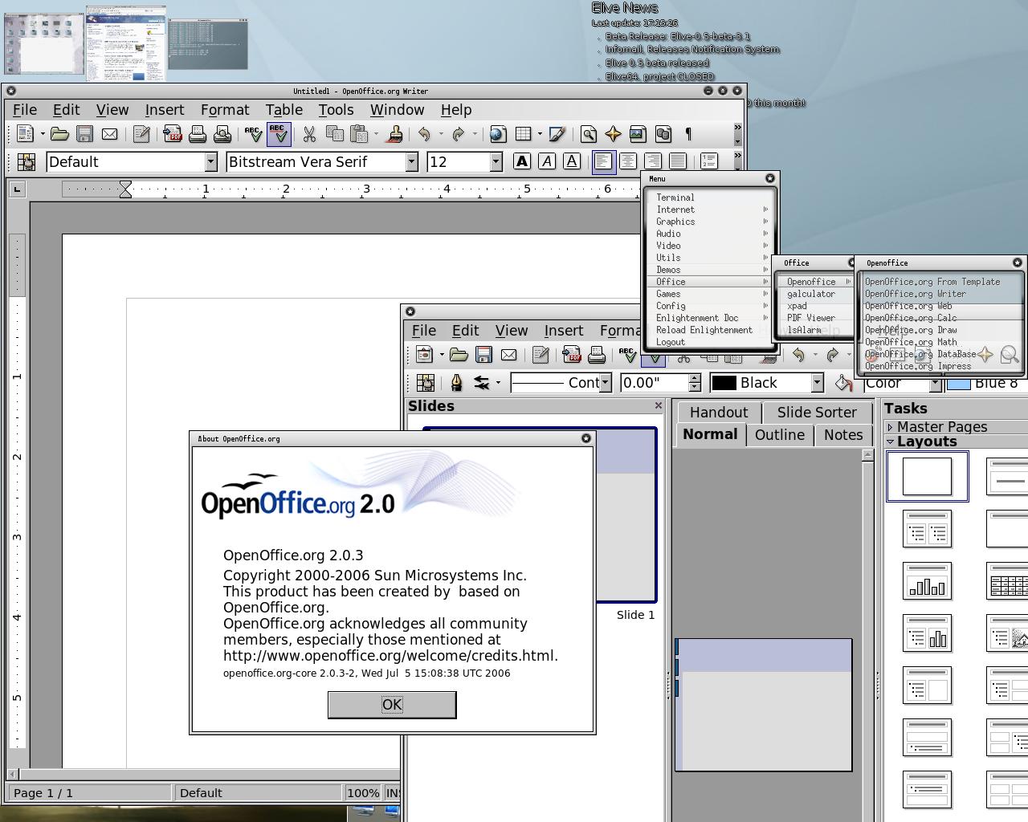This screenshot has width=1028, height=822.
Task: Open the Black line color dropdown in Impress
Action: 817,383
